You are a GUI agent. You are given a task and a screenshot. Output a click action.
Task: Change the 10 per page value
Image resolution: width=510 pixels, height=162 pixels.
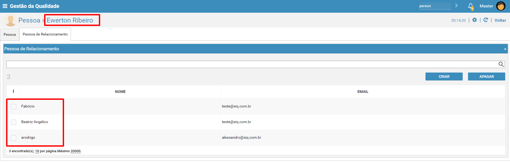[37, 151]
